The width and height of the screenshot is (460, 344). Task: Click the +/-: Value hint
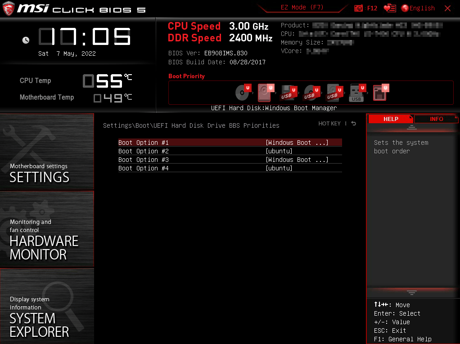tap(392, 322)
